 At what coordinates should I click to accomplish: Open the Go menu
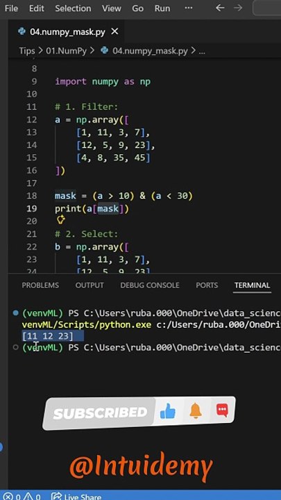137,8
